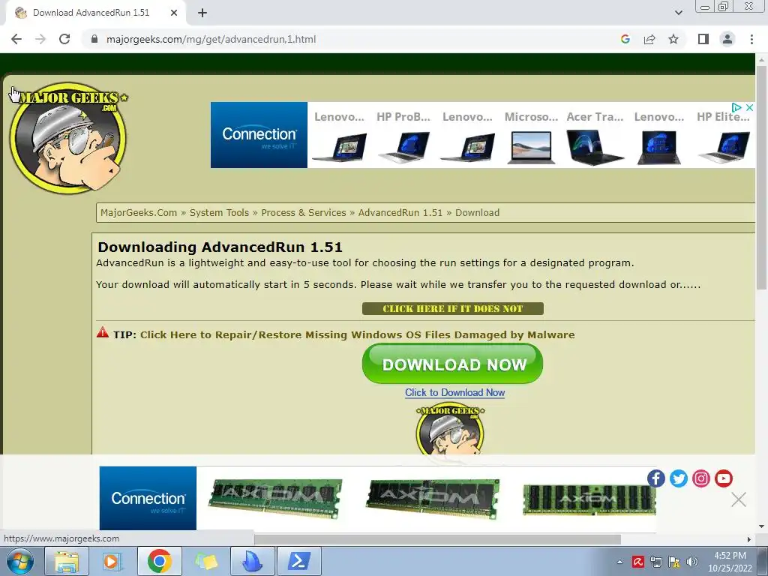Click the warning triangle icon beside TIP
768x576 pixels.
pyautogui.click(x=102, y=332)
